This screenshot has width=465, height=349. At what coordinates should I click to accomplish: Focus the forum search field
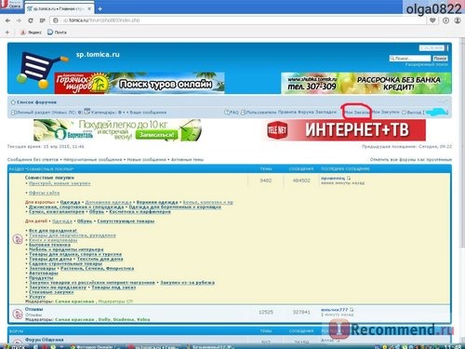410,59
